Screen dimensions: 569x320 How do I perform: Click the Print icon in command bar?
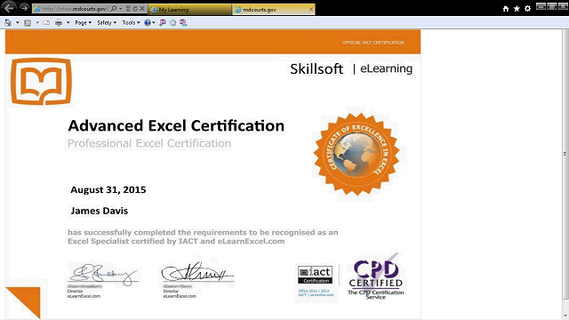click(x=59, y=23)
